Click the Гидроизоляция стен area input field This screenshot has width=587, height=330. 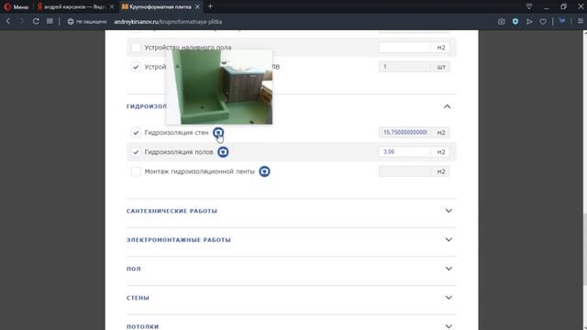pos(404,132)
